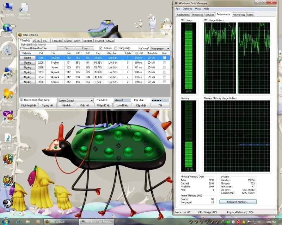Toggle the Tự kèm checkbox
The image size is (282, 225).
101,48
